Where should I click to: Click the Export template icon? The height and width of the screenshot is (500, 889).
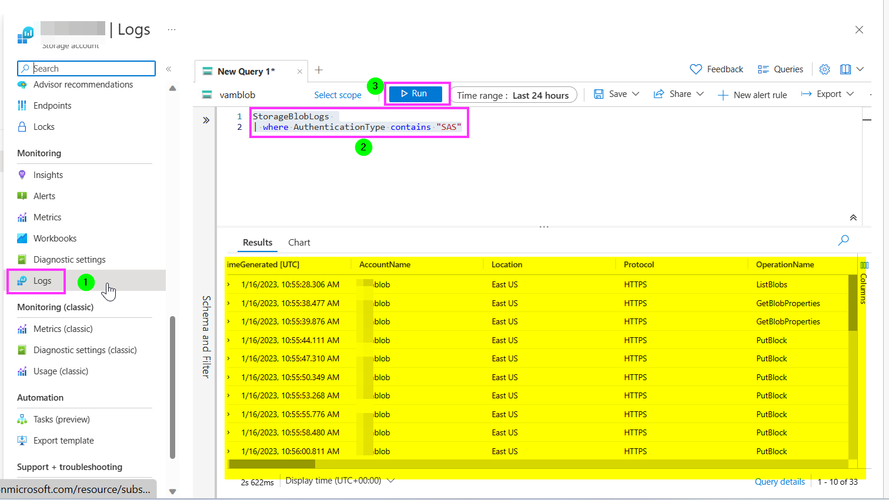point(22,441)
